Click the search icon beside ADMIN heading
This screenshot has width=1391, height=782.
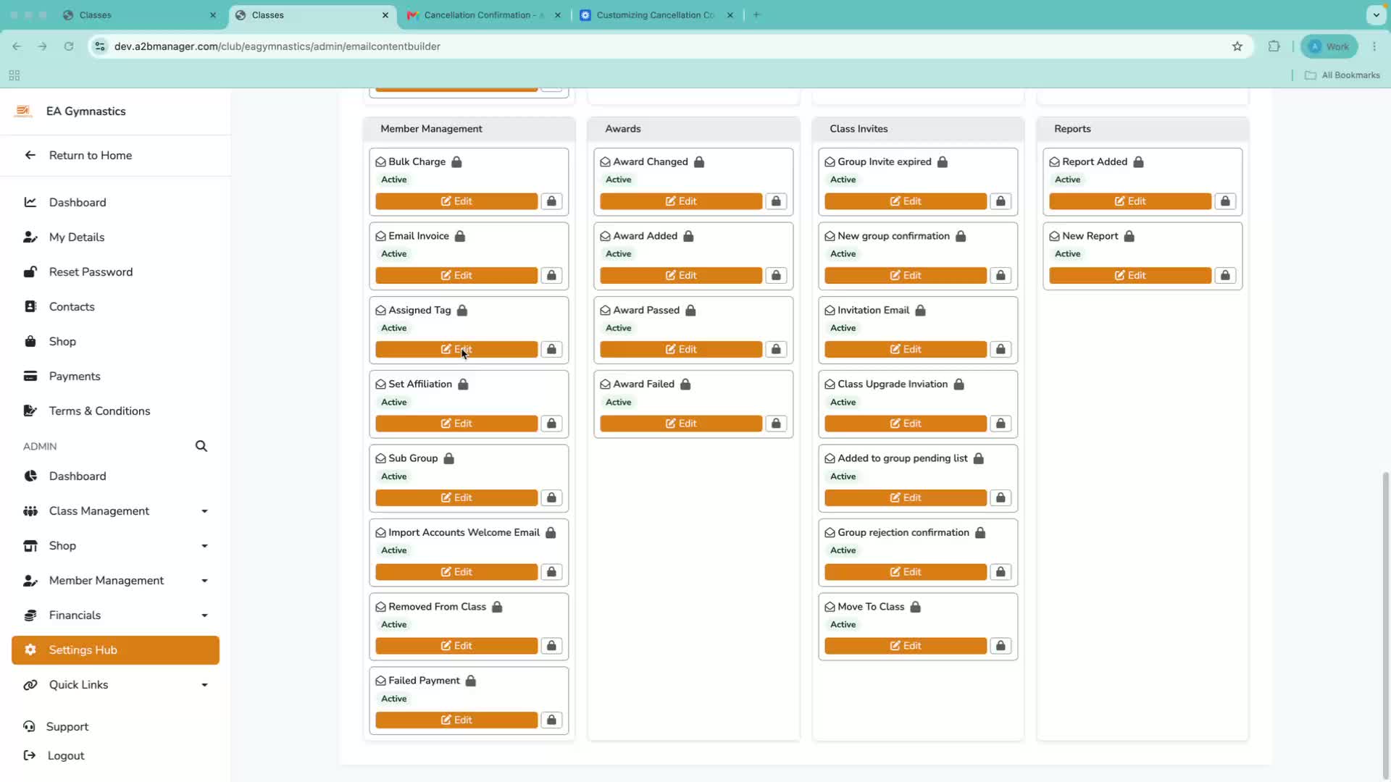coord(201,446)
